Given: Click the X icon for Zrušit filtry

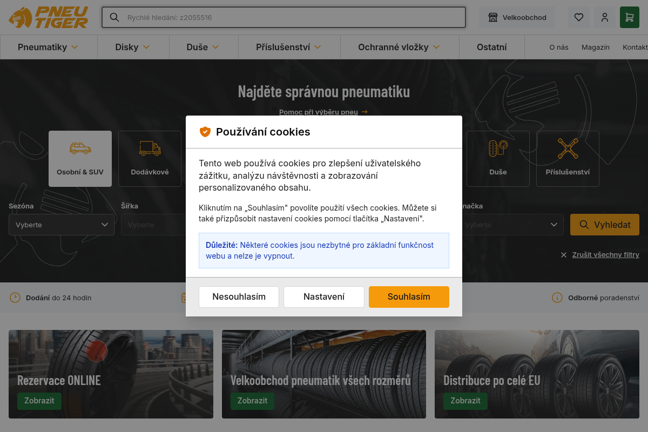Looking at the screenshot, I should coord(564,255).
